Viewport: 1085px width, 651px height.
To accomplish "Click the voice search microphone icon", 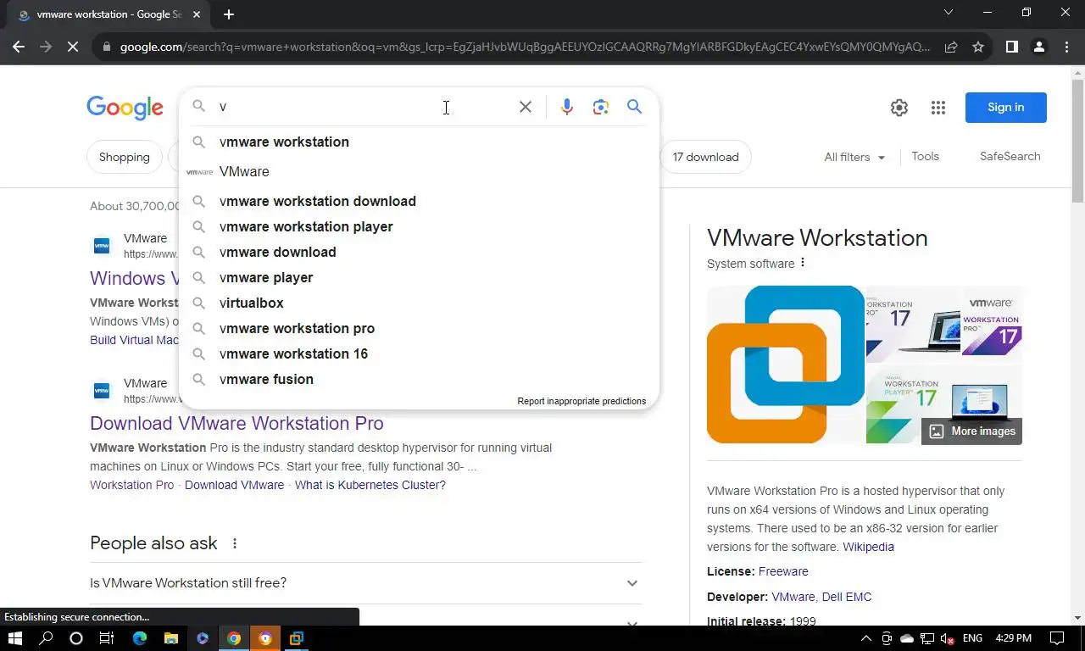I will (x=567, y=107).
